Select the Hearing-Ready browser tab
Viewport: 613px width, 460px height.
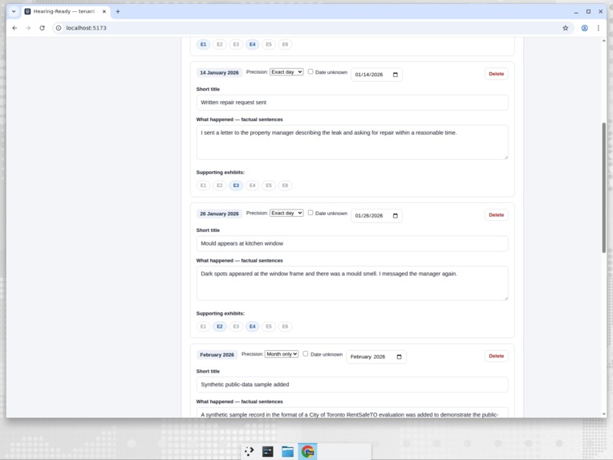click(65, 12)
